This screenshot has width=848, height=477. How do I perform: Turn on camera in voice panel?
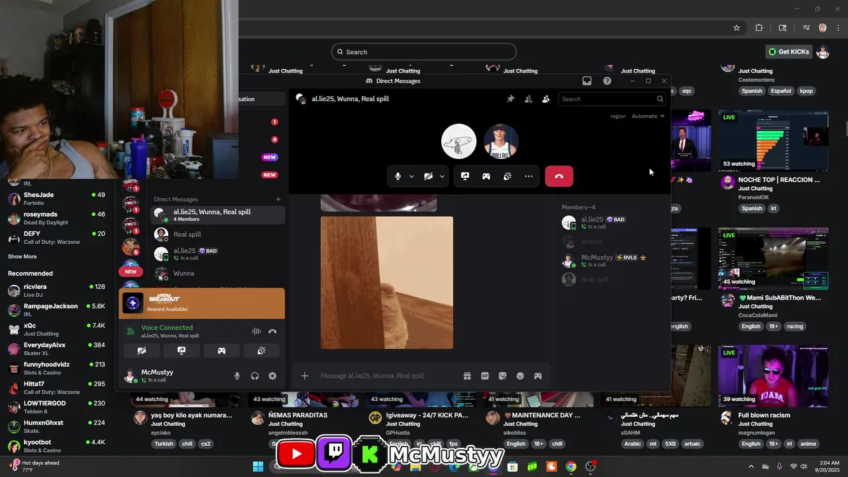(x=142, y=350)
